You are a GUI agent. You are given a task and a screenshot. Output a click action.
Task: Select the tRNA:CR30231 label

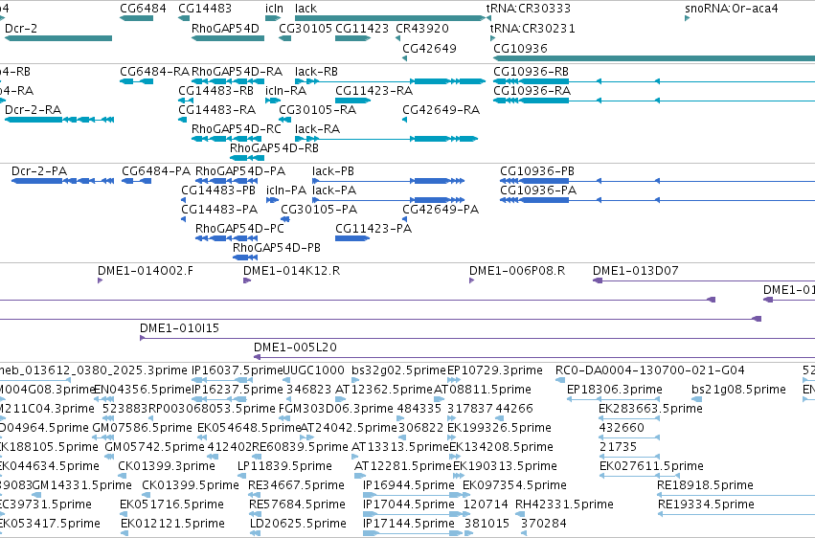532,28
